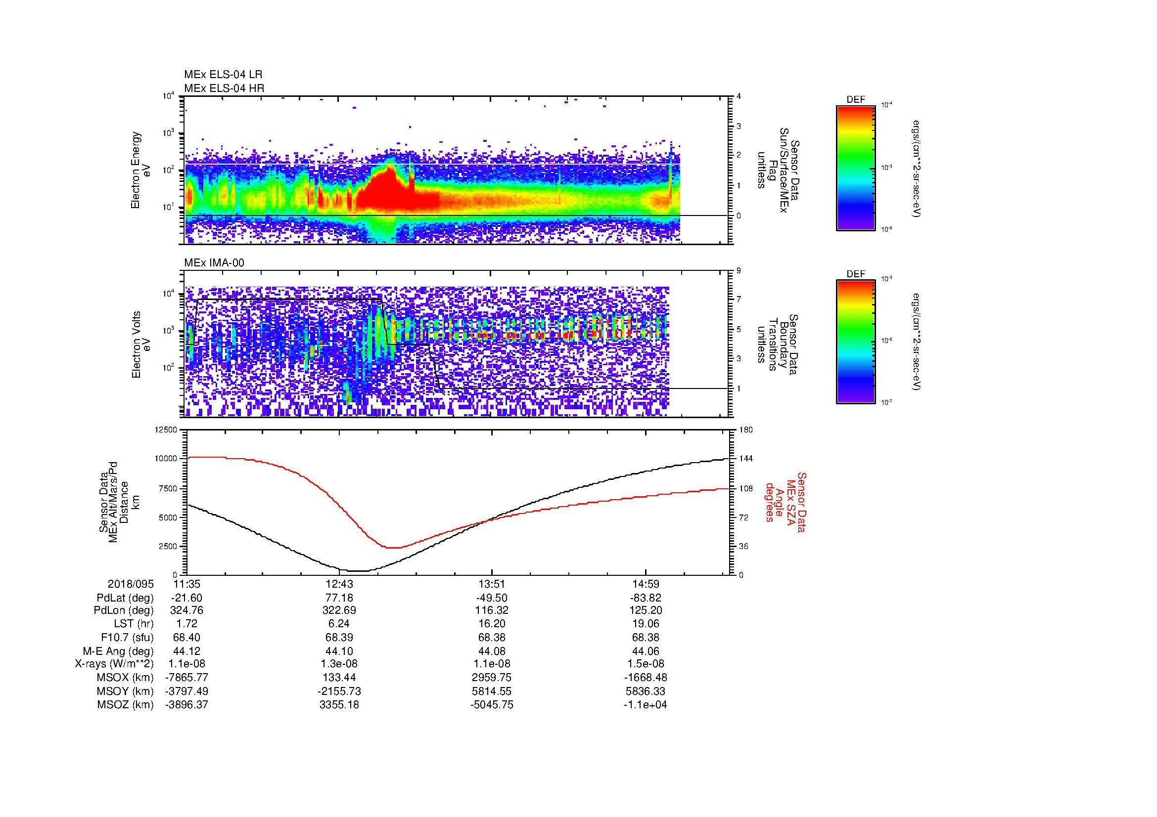Screen dimensions: 1157x817
Task: Click the 'MEx ELS-04 HR' plot title
Action: coord(224,88)
